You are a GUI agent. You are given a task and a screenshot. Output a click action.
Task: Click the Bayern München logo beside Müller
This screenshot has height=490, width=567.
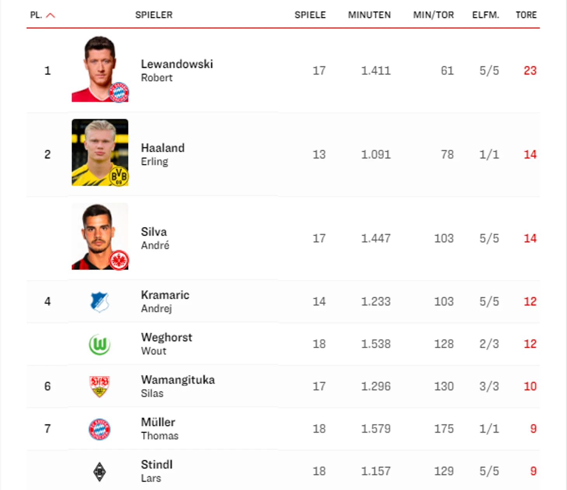99,429
